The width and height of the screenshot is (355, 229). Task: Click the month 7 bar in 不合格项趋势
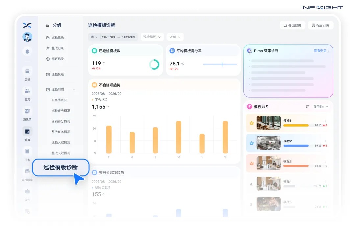pyautogui.click(x=109, y=140)
